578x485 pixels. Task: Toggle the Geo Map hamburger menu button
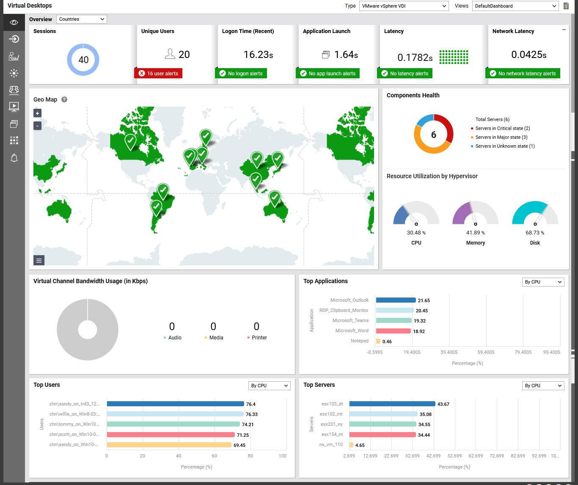pyautogui.click(x=39, y=260)
